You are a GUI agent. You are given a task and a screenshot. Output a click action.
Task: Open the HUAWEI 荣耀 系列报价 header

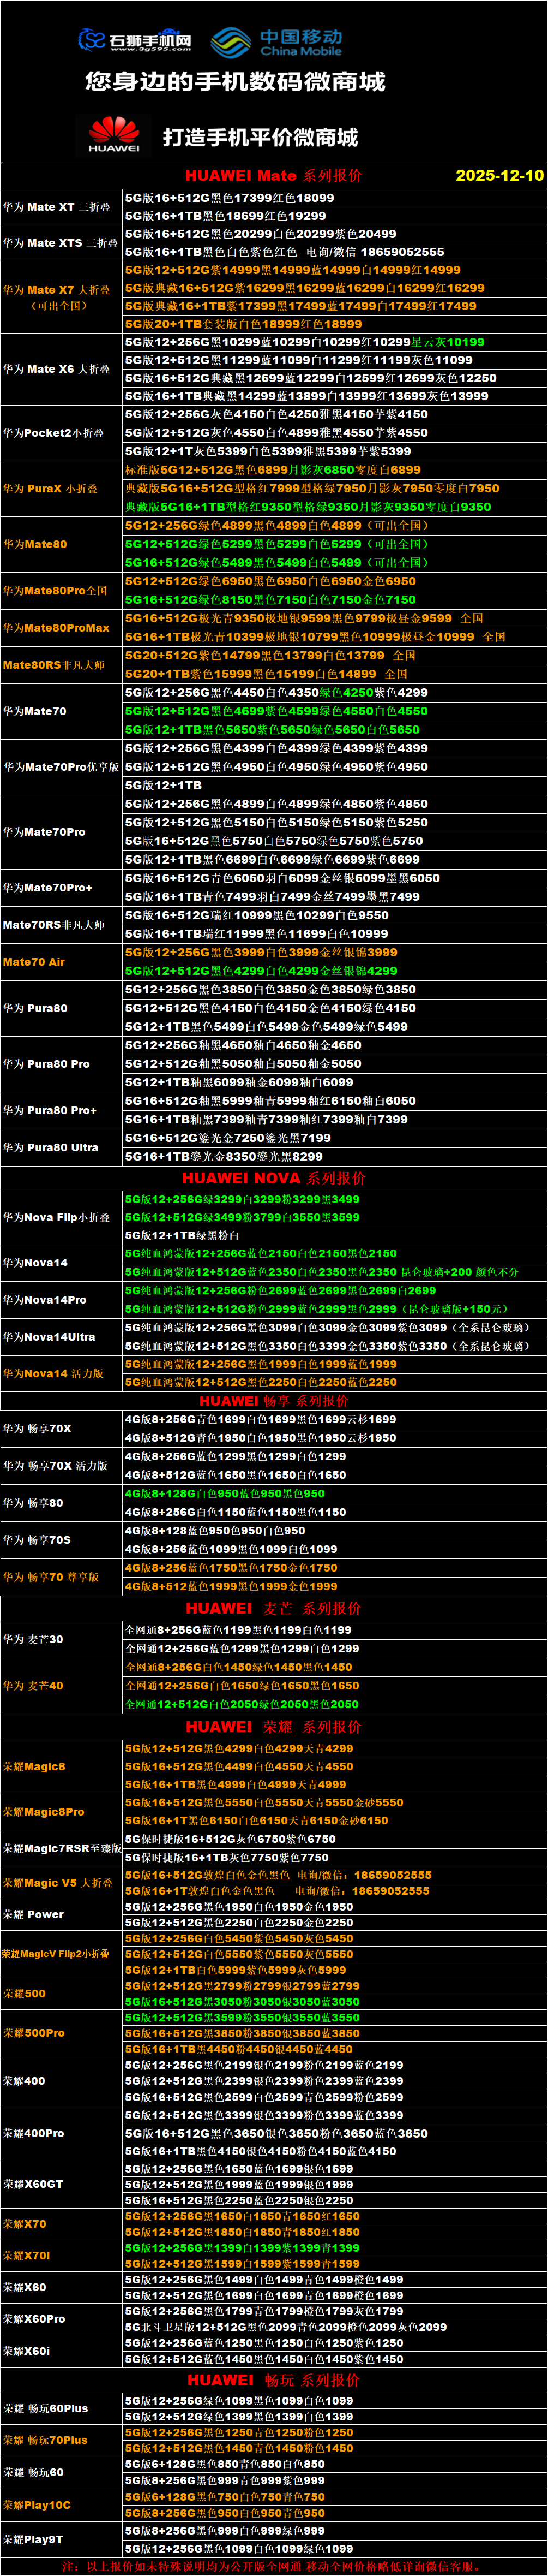click(x=274, y=1727)
